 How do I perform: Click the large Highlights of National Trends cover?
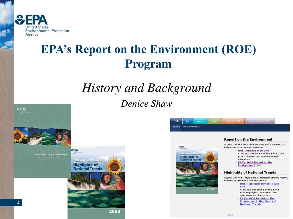(x=96, y=182)
